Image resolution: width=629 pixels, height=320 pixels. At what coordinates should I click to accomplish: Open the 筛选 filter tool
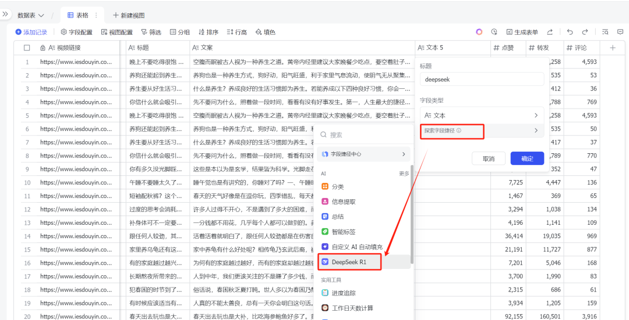pyautogui.click(x=151, y=32)
